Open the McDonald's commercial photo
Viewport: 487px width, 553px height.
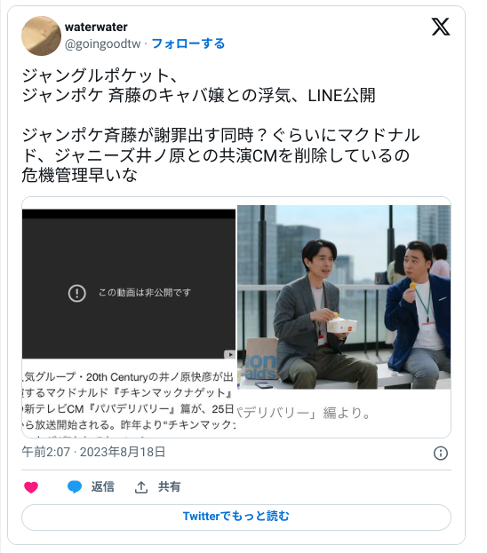[344, 297]
